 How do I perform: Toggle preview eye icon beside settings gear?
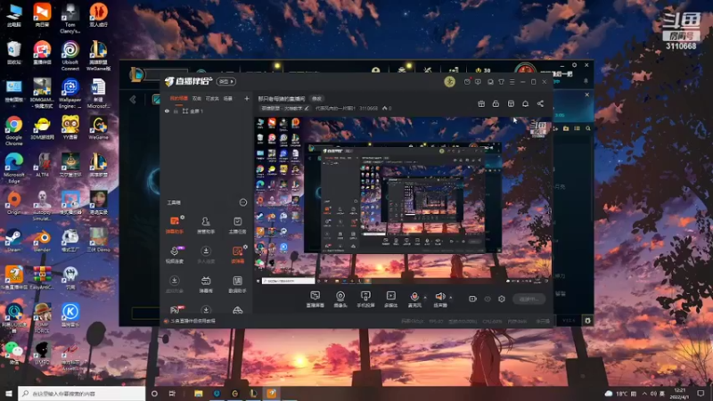[488, 299]
